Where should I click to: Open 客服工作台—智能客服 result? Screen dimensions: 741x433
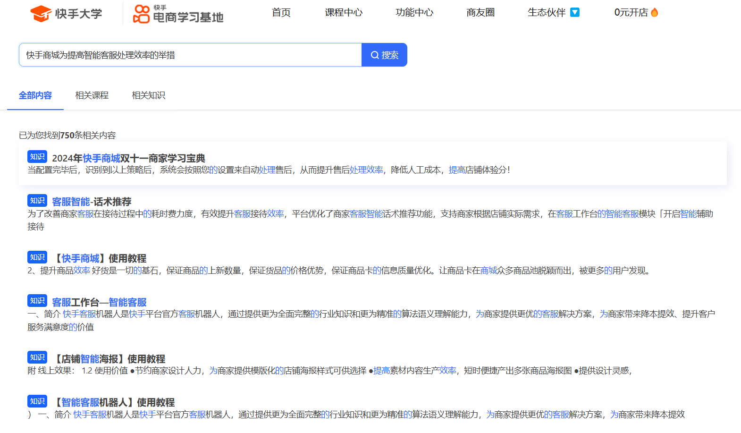pyautogui.click(x=99, y=302)
